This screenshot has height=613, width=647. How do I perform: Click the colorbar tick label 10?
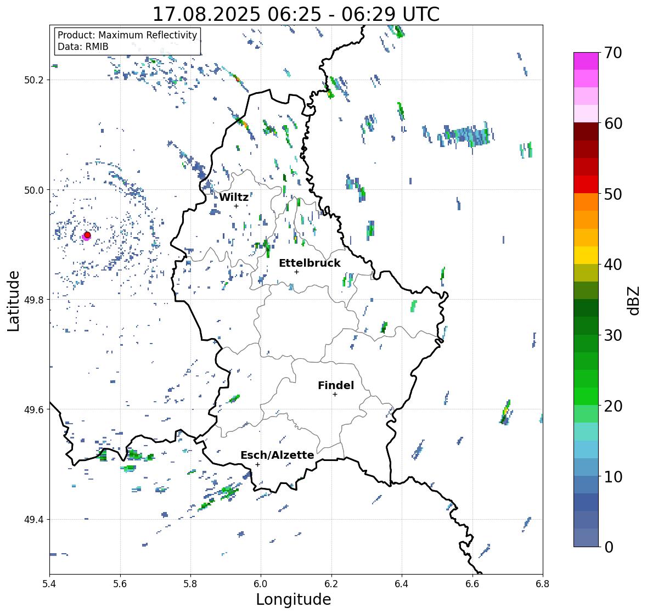tap(613, 476)
